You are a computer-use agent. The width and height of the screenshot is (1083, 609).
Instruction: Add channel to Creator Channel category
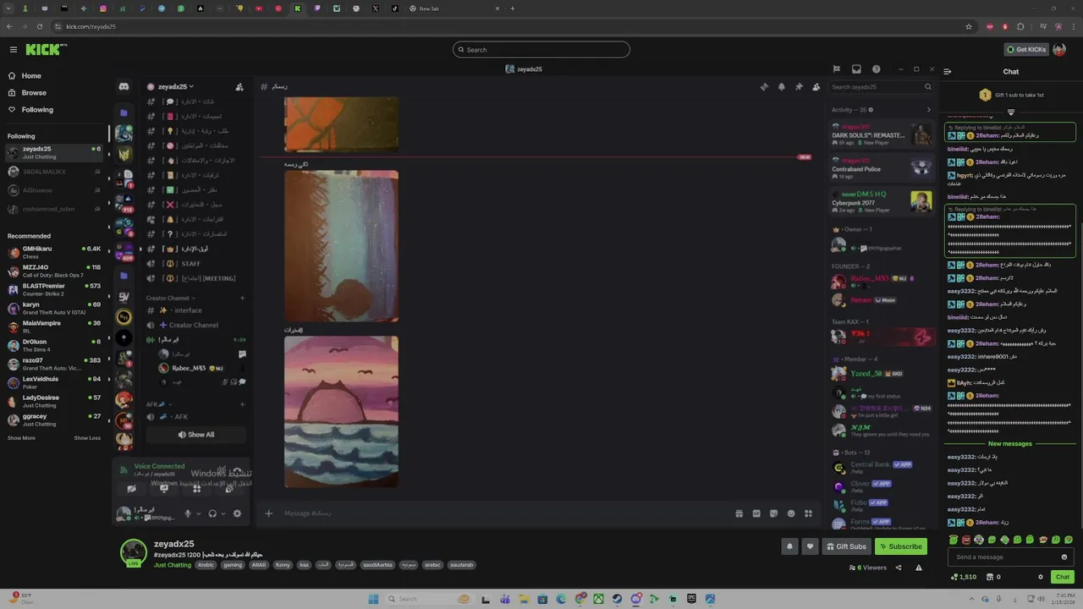pyautogui.click(x=242, y=298)
